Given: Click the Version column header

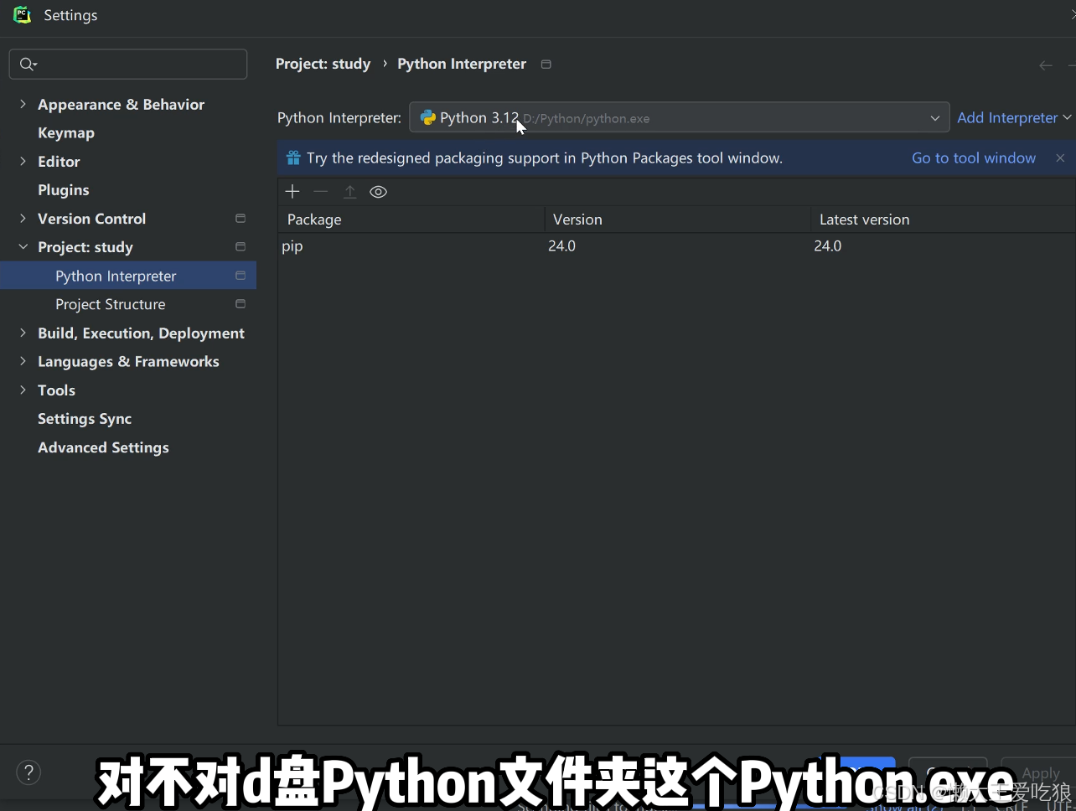Looking at the screenshot, I should point(678,220).
